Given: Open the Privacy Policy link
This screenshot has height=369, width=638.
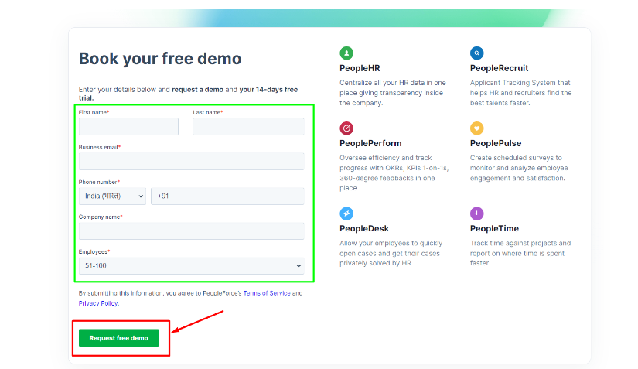Looking at the screenshot, I should click(98, 303).
